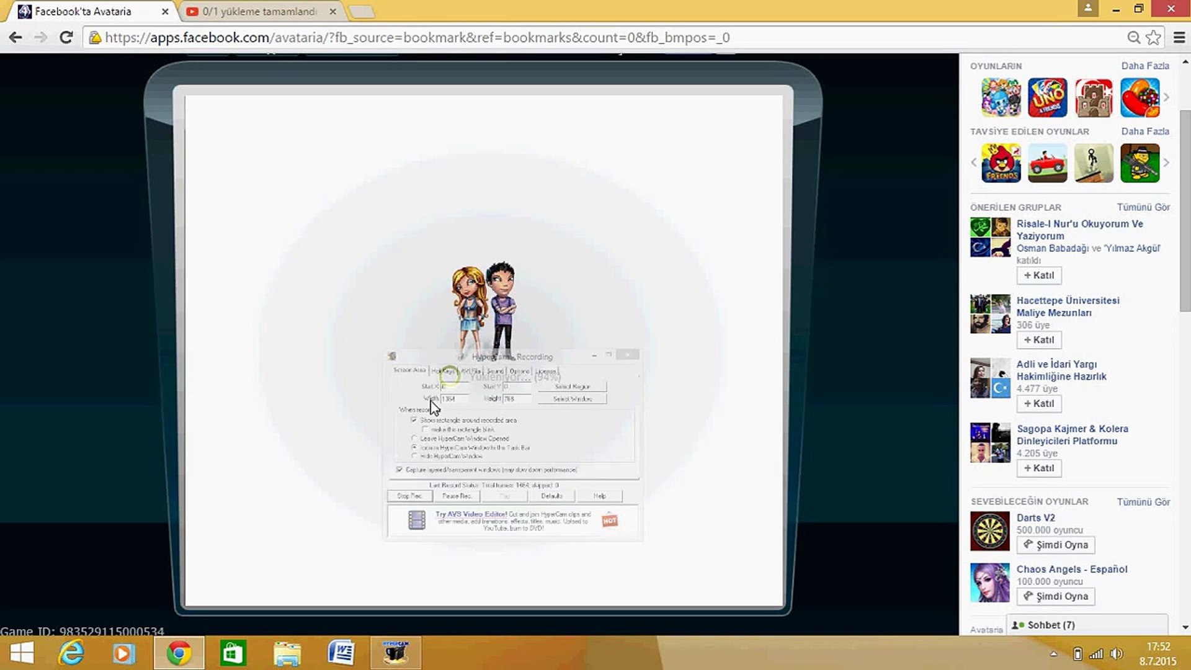The height and width of the screenshot is (670, 1191).
Task: Expand next arrow in Tavsiye Edilen Oyunlar
Action: click(x=1166, y=163)
